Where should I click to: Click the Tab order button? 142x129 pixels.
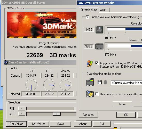(x=88, y=115)
